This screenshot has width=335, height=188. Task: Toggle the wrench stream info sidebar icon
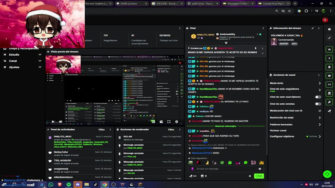click(329, 102)
